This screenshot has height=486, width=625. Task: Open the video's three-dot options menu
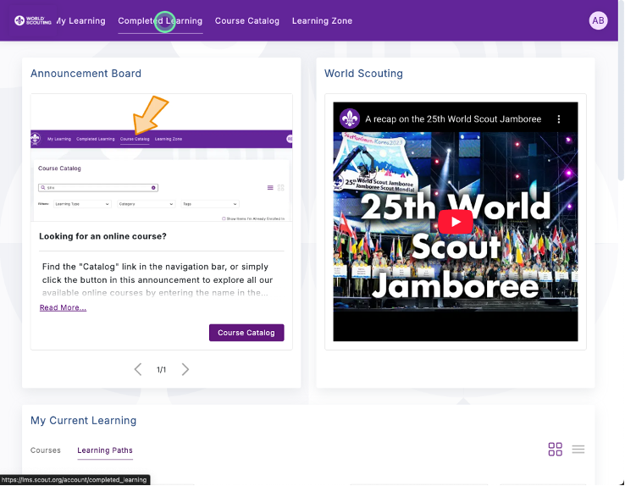pos(559,119)
